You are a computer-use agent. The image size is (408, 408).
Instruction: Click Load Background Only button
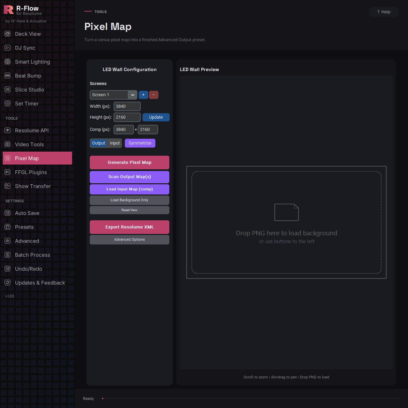(130, 200)
